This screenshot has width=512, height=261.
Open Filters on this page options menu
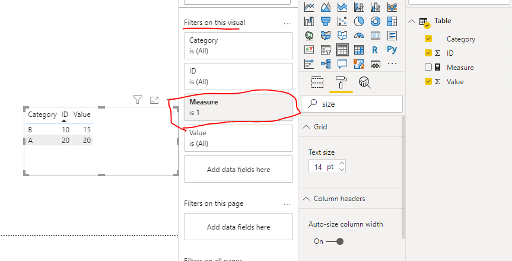[x=287, y=204]
